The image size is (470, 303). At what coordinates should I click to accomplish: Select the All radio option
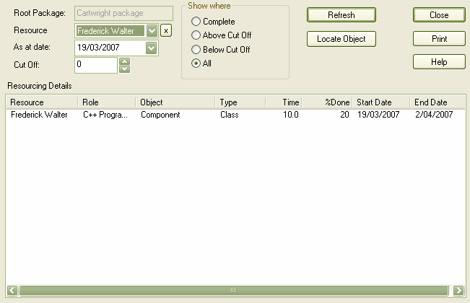(196, 63)
